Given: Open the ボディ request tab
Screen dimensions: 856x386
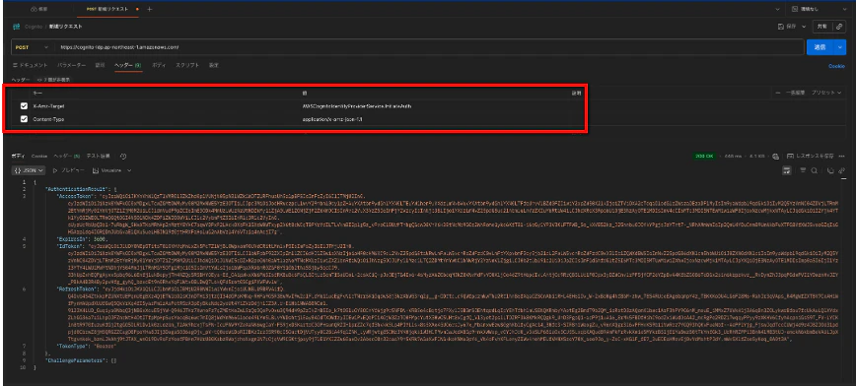Looking at the screenshot, I should [x=159, y=65].
